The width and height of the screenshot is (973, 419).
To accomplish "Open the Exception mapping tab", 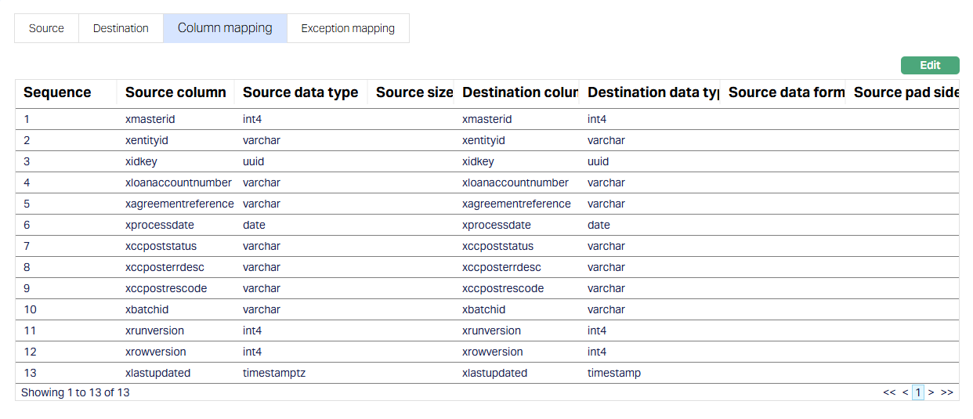I will [348, 28].
